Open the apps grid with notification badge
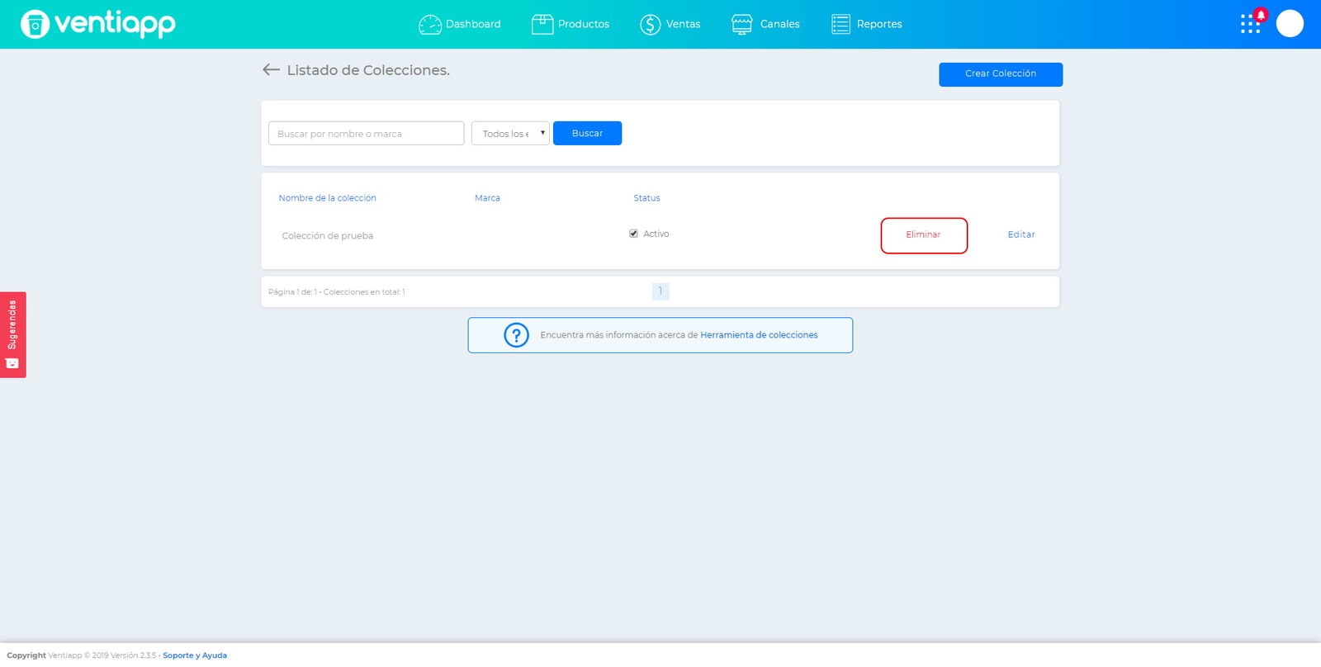The image size is (1321, 667). [1252, 22]
